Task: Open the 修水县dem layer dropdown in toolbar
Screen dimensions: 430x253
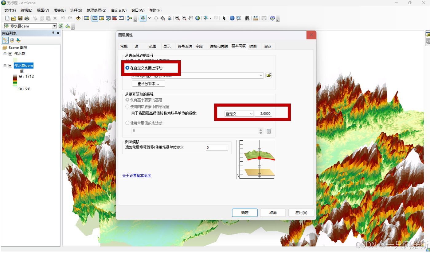Action: tap(55, 26)
